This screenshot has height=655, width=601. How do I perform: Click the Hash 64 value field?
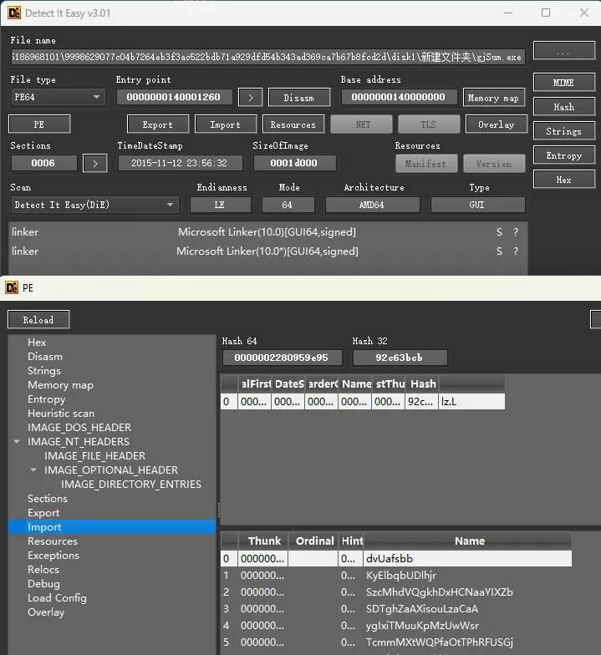[x=283, y=358]
